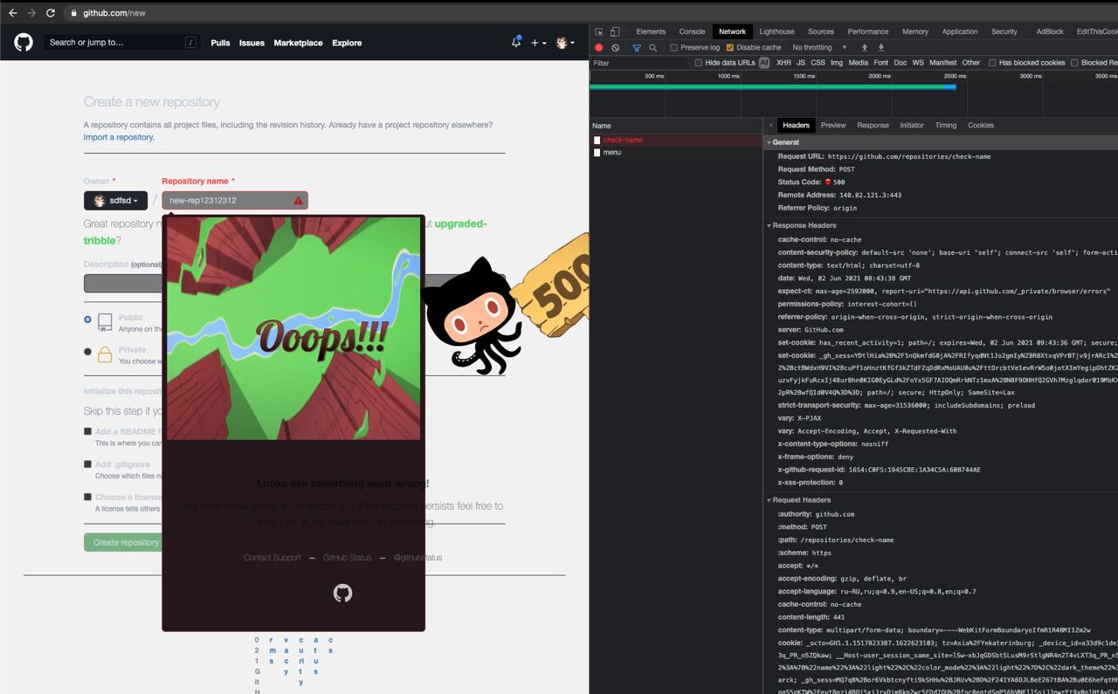The image size is (1118, 694).
Task: Click the check-name request file icon
Action: coord(597,140)
